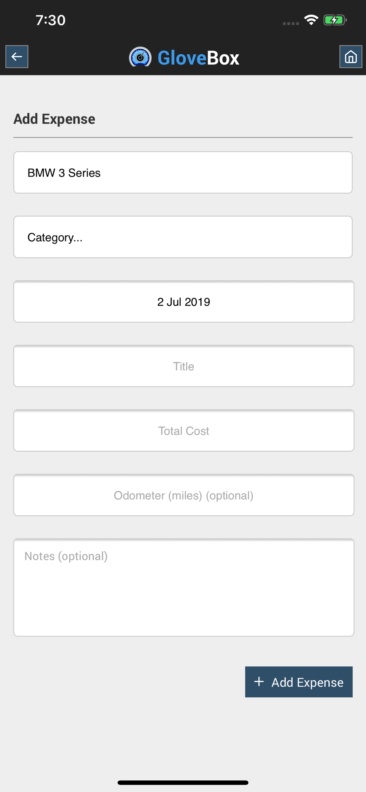Focus the Title input field
Screen dimensions: 366x792
pyautogui.click(x=184, y=366)
